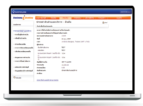The height and width of the screenshot is (106, 143).
Task: Select ชำระค่าสินค้าและบริการ in the sidebar
Action: 23,31
